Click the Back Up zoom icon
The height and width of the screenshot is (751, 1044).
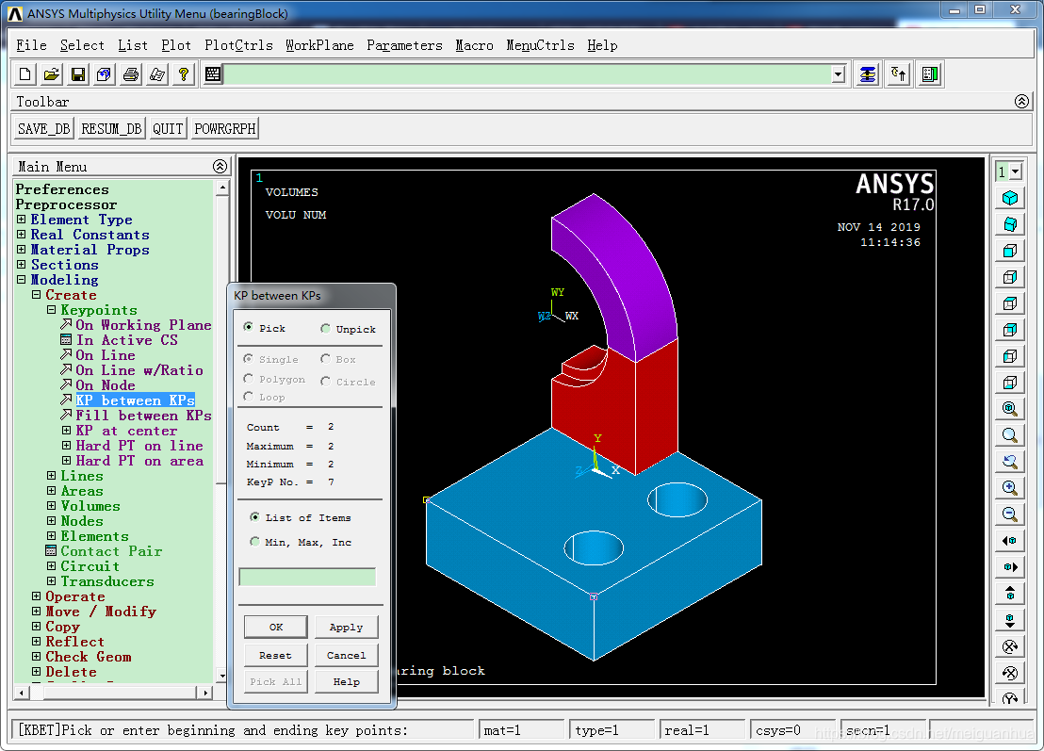coord(1010,462)
